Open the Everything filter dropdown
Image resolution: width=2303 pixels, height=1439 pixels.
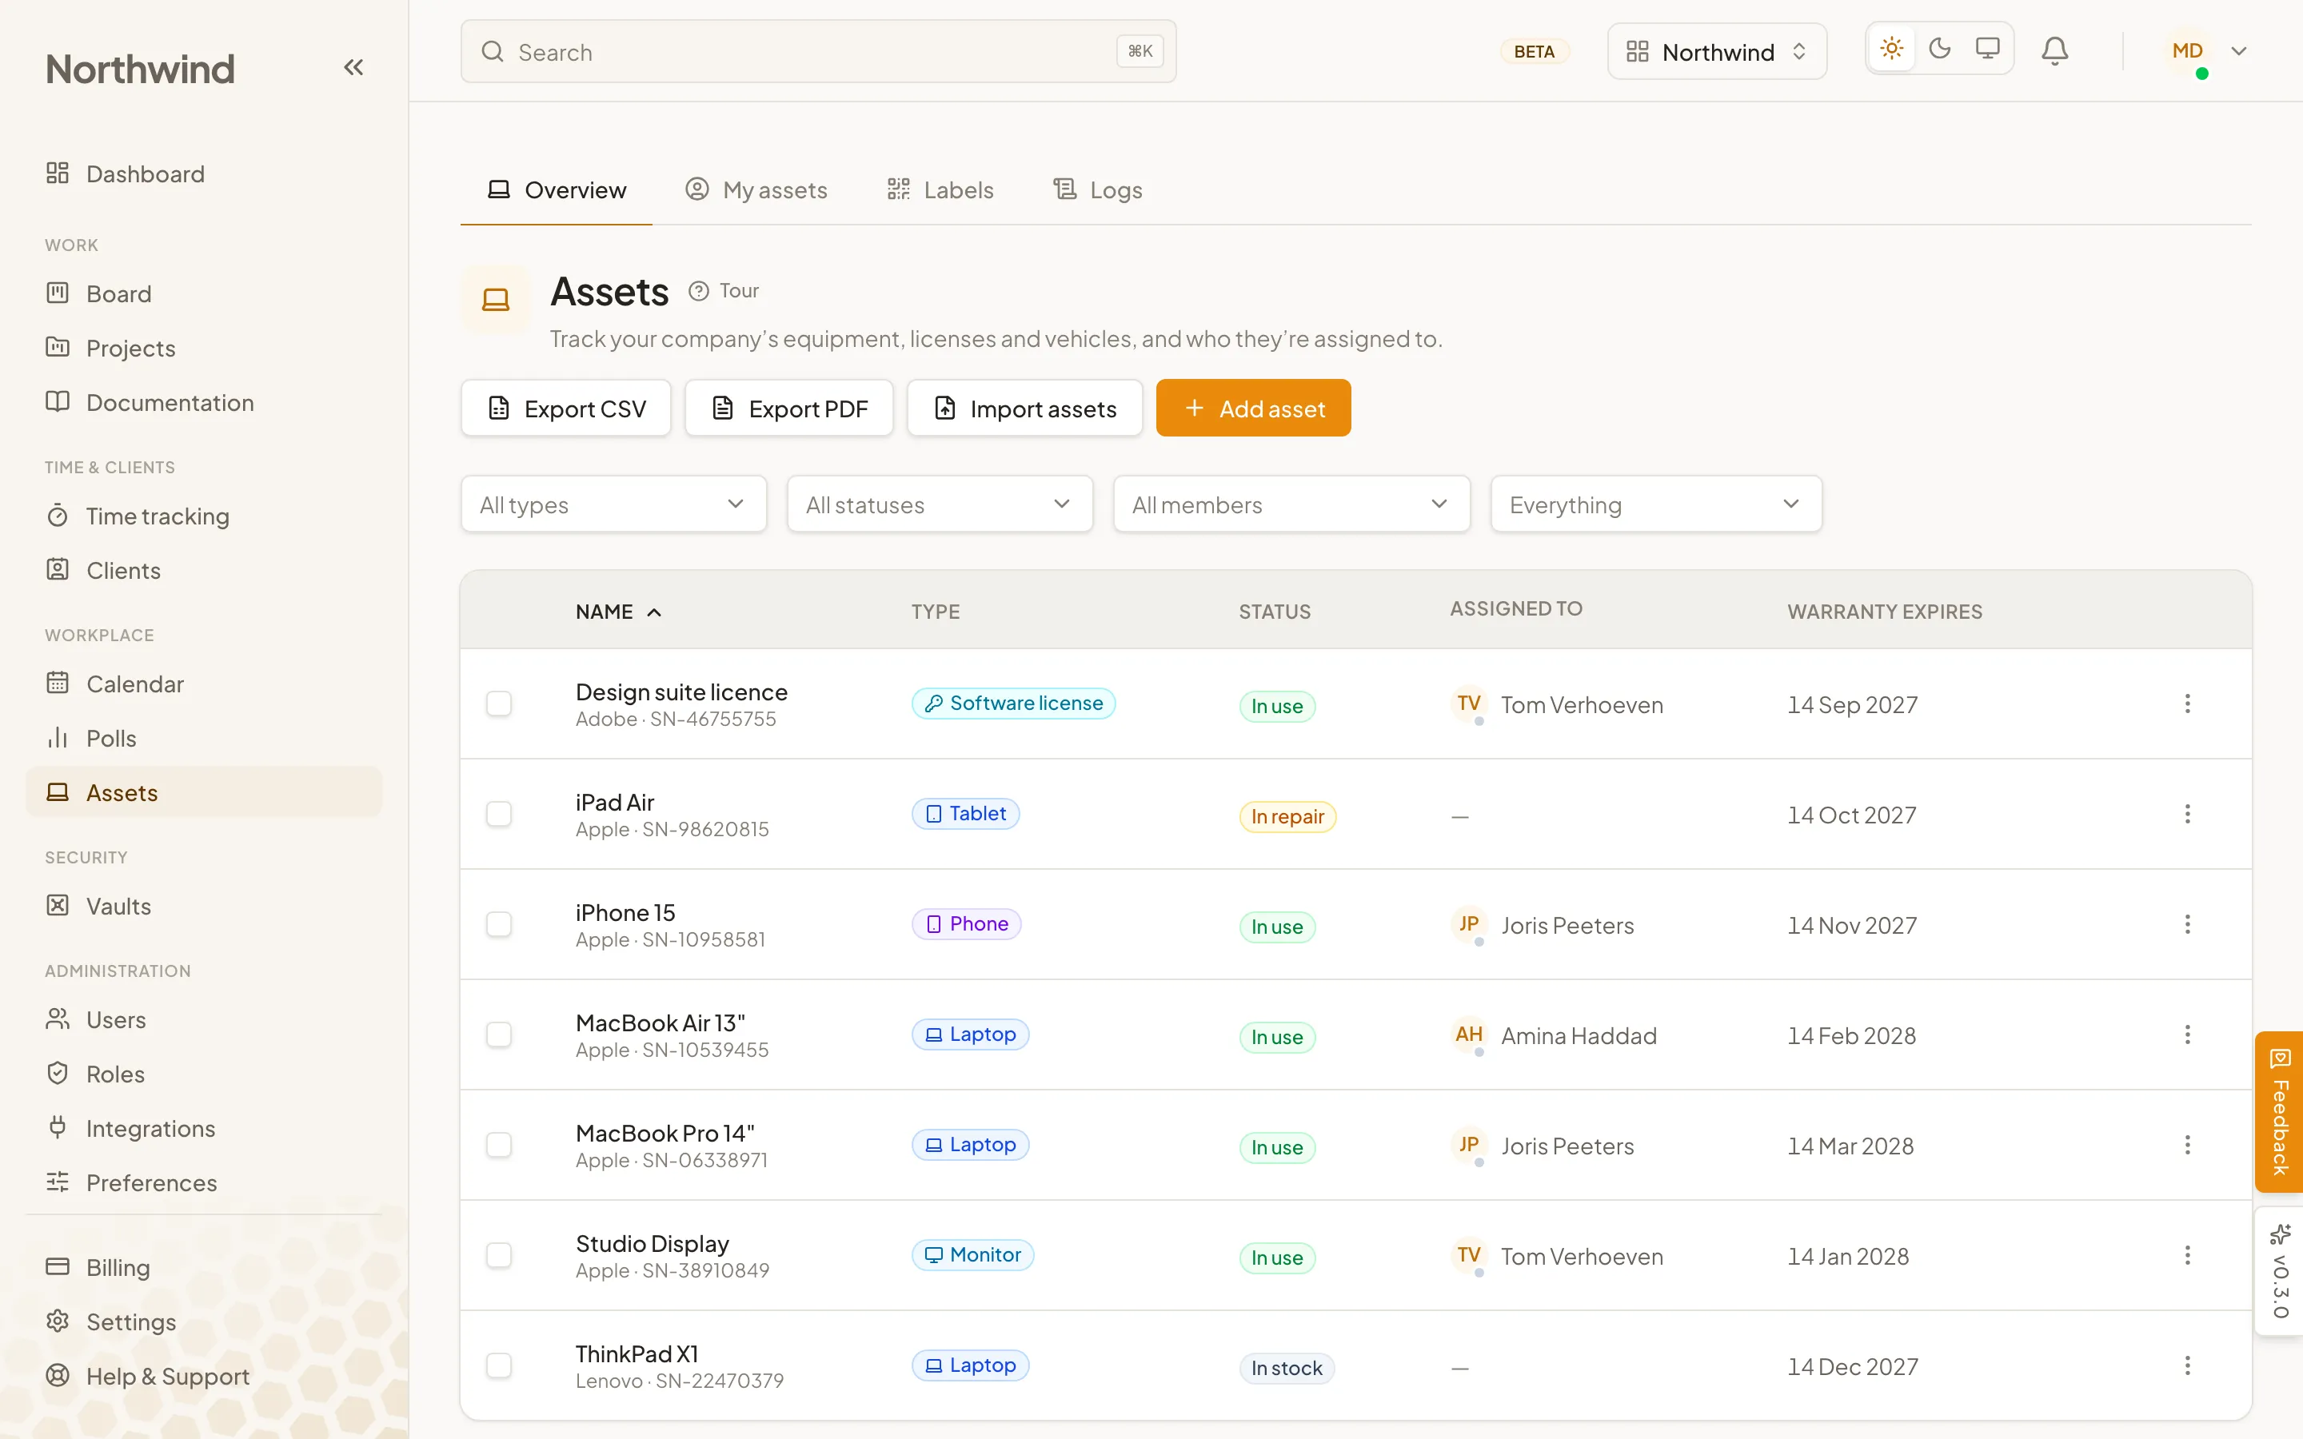[1657, 504]
